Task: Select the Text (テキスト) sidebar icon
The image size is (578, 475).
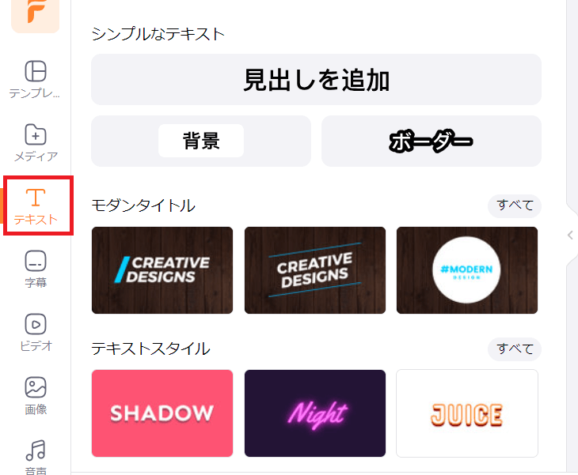Action: (x=36, y=206)
